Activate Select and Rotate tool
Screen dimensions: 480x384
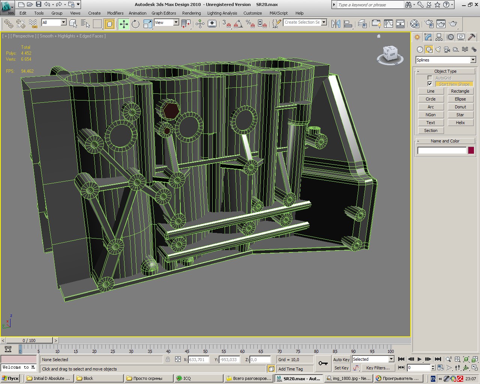click(135, 24)
